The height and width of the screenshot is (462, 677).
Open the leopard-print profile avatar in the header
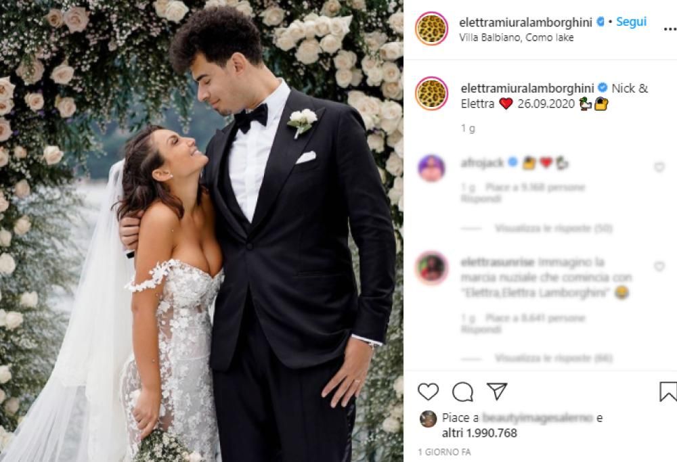(x=431, y=29)
